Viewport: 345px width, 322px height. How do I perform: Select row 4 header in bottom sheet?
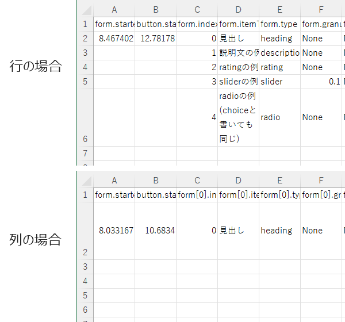click(85, 281)
